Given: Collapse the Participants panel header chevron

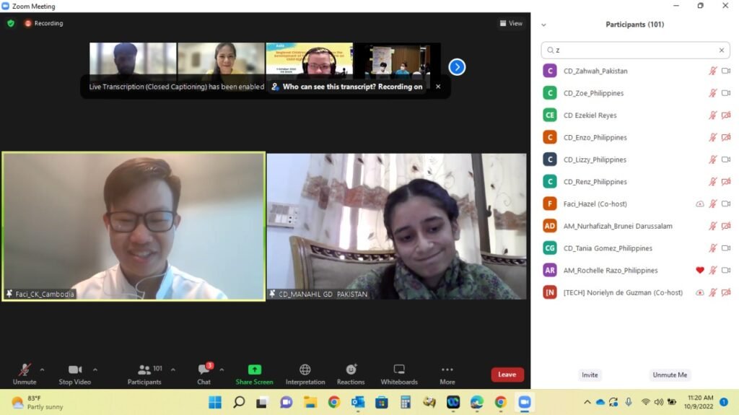Looking at the screenshot, I should (543, 25).
